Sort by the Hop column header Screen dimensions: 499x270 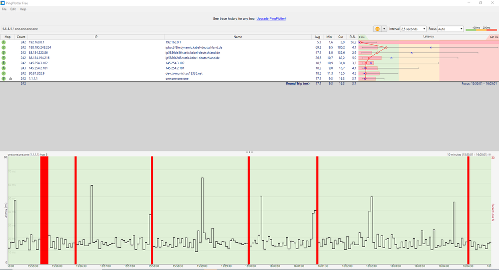coord(7,37)
